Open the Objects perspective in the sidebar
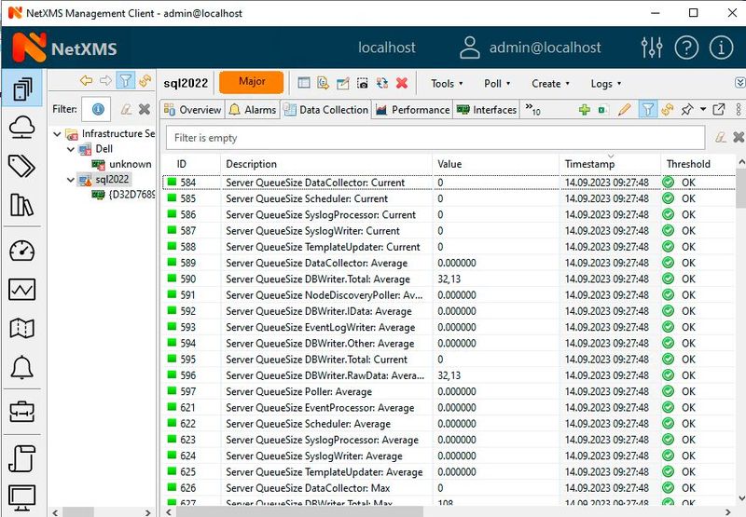The height and width of the screenshot is (517, 746). pyautogui.click(x=21, y=88)
